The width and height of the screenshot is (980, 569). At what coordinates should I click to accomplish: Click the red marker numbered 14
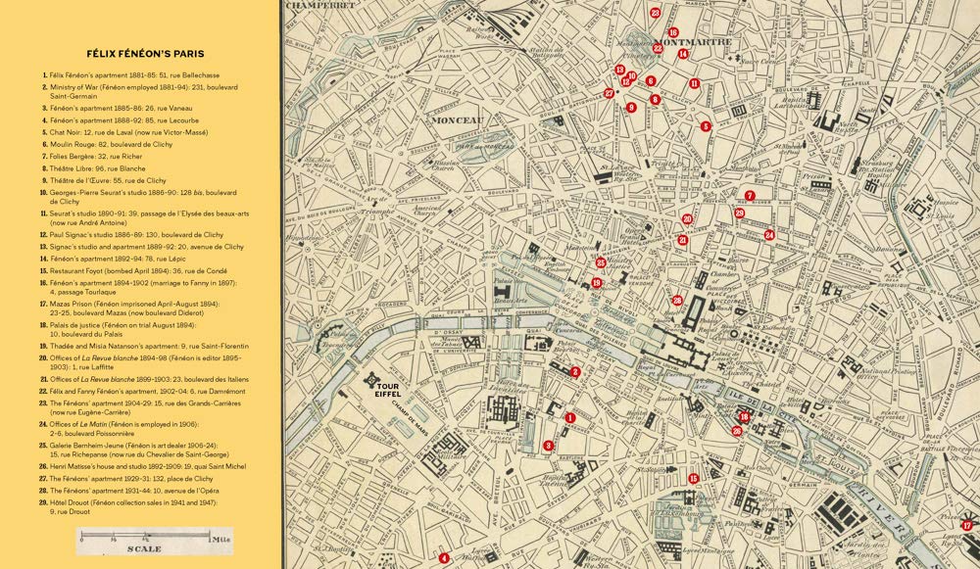(683, 54)
